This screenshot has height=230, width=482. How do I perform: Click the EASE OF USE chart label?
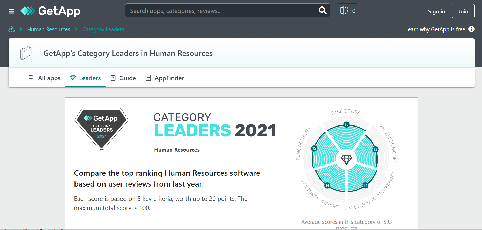click(345, 112)
